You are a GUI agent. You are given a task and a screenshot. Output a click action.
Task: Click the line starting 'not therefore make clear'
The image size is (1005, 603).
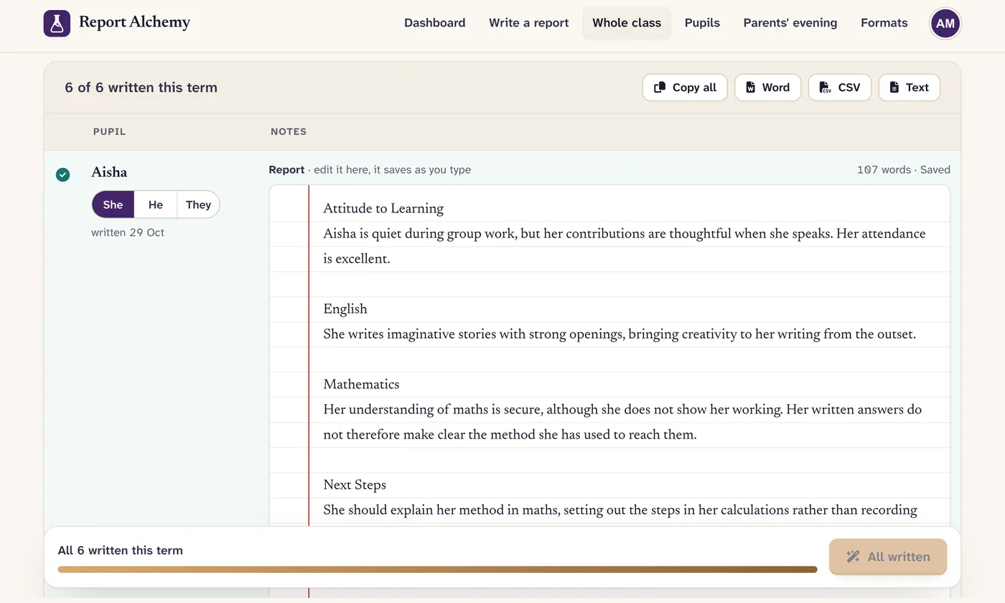click(510, 435)
